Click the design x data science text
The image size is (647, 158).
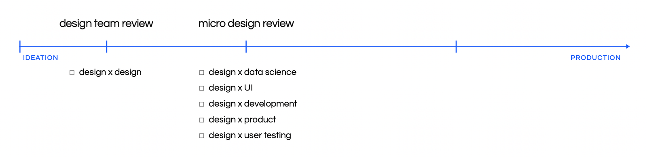[252, 72]
